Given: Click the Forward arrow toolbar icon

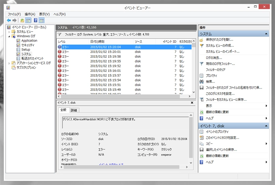Looking at the screenshot, I should (15, 20).
